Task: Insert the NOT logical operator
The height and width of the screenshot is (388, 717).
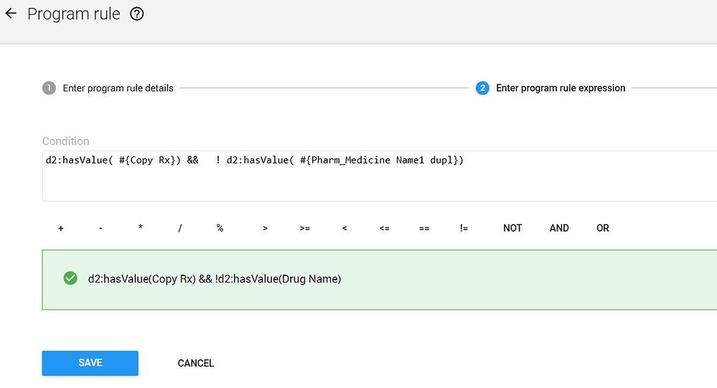Action: tap(512, 228)
